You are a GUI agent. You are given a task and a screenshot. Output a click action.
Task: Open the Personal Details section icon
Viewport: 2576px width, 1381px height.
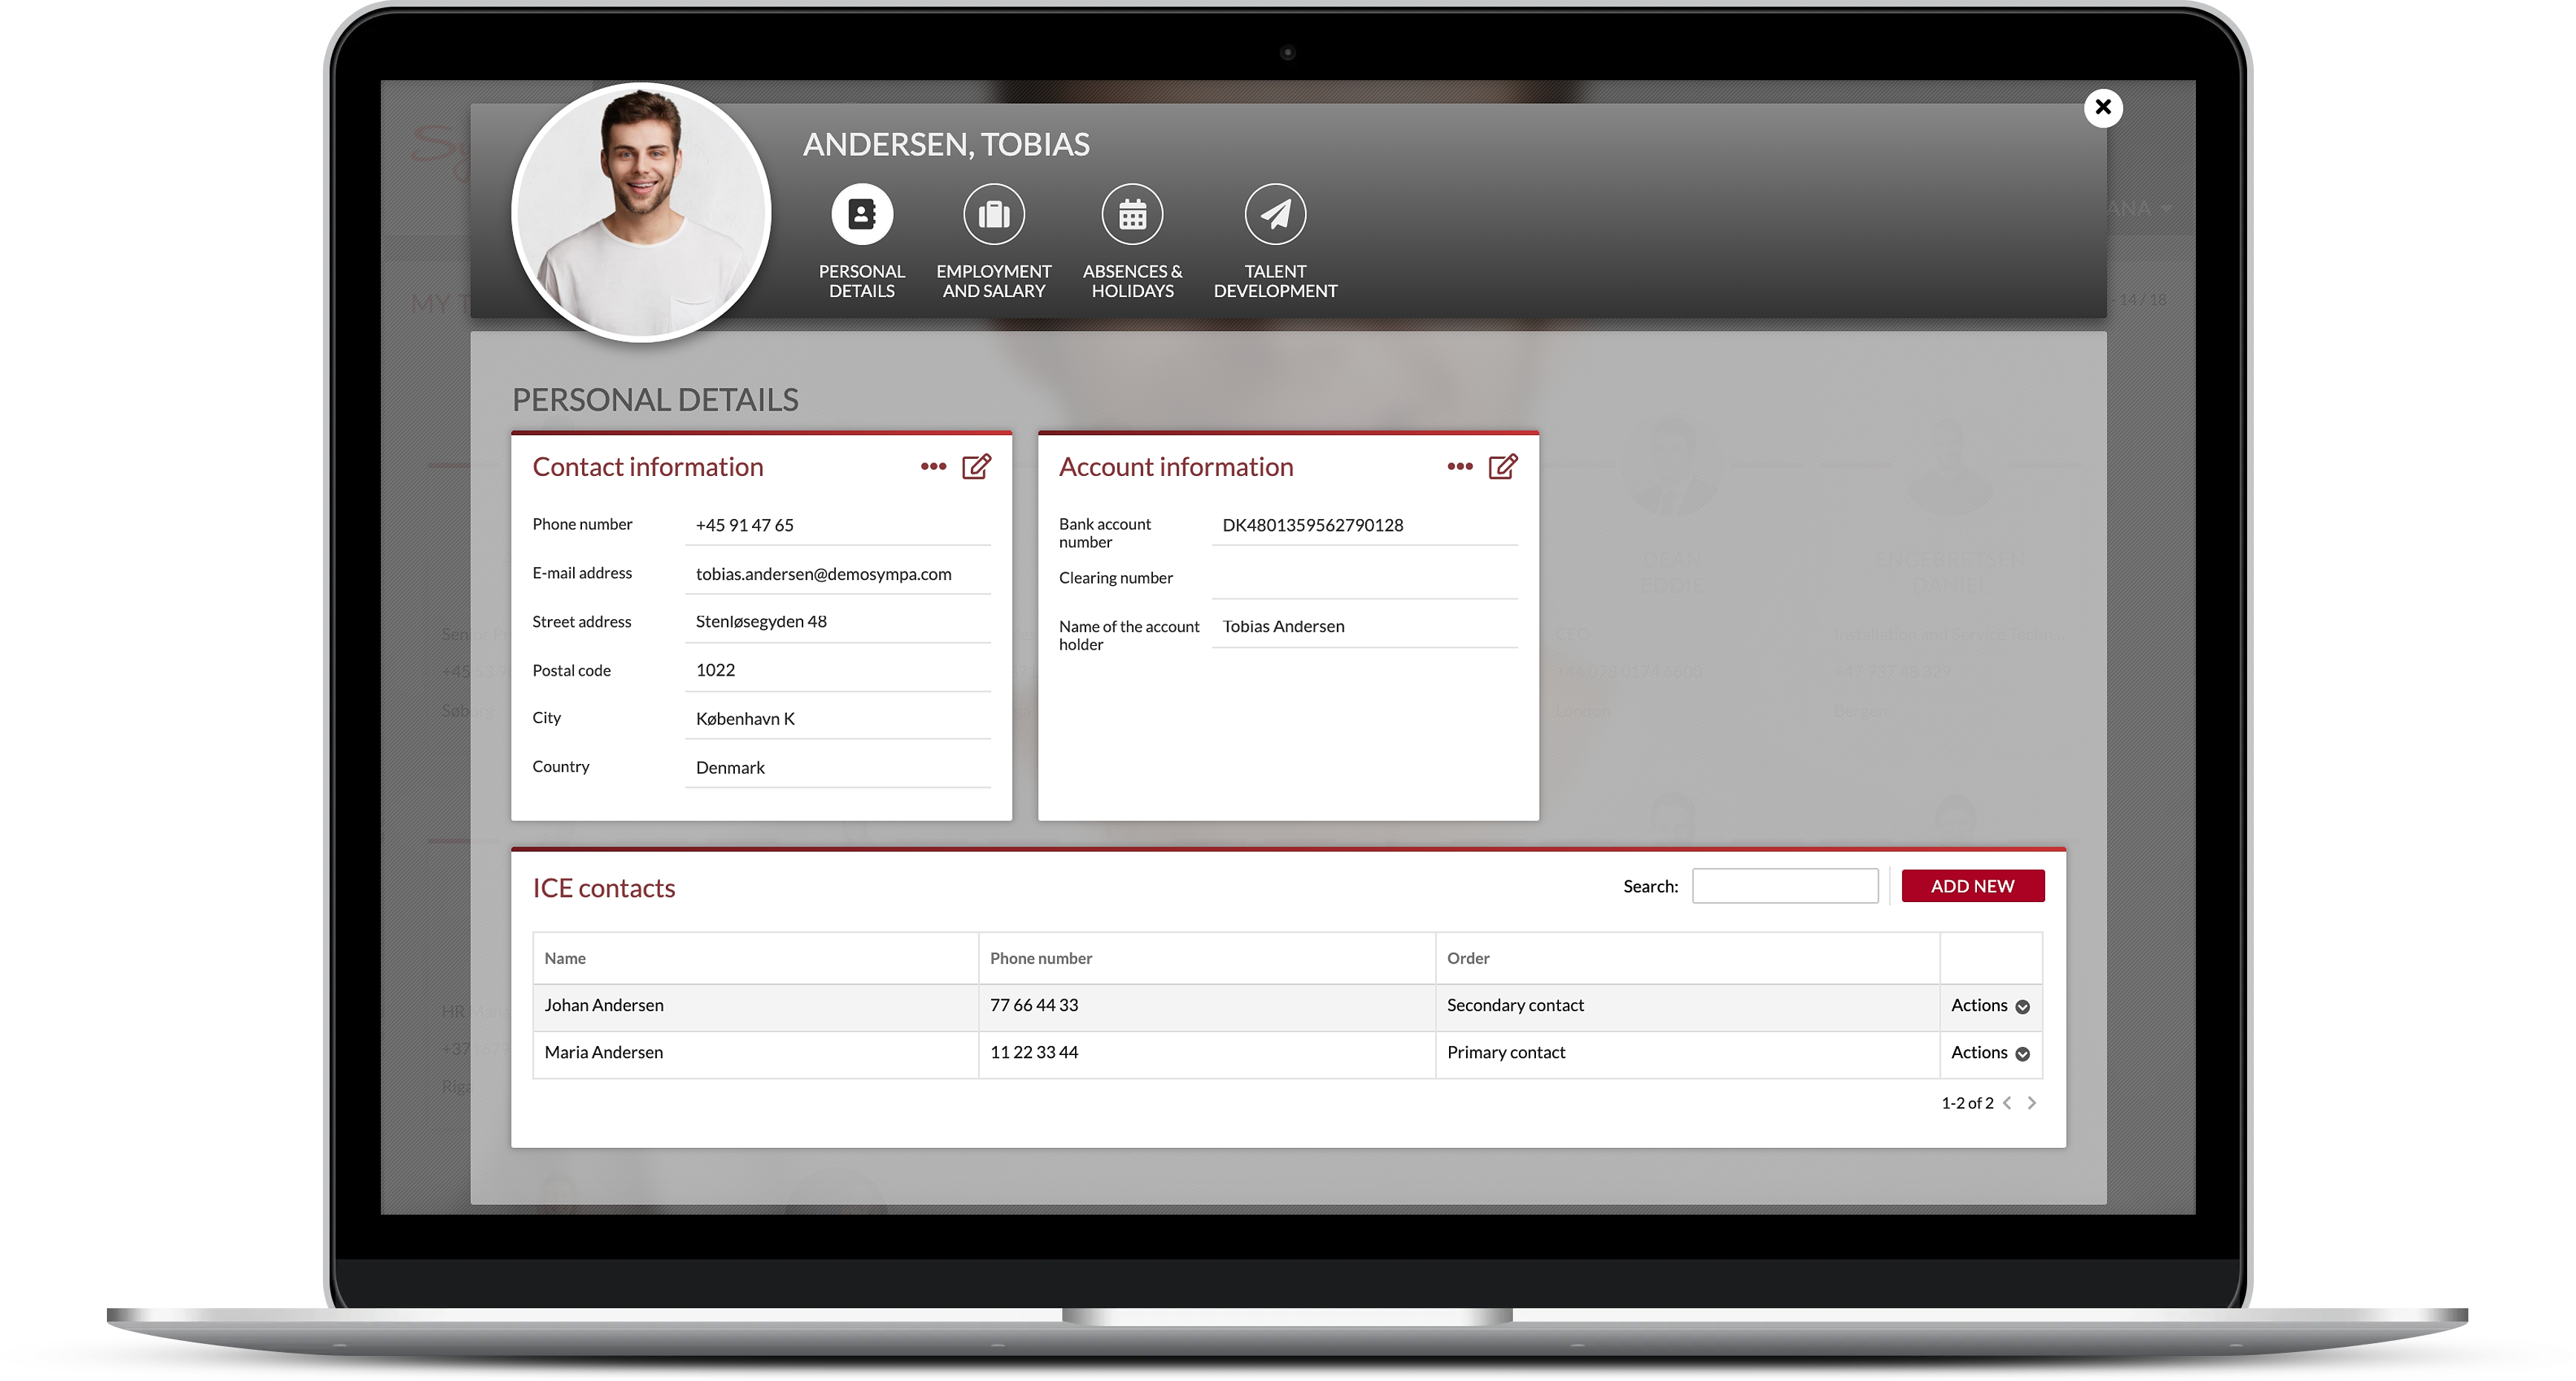(862, 214)
